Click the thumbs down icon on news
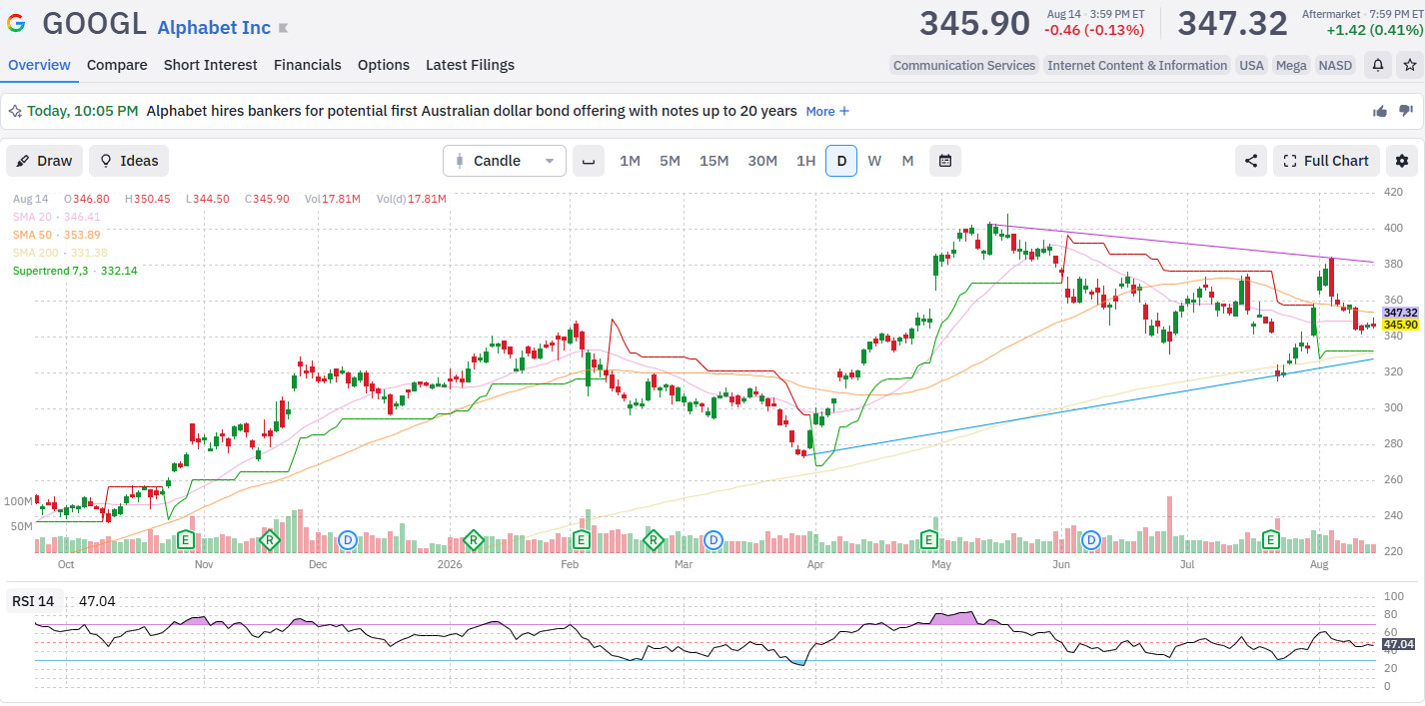The width and height of the screenshot is (1425, 706). click(1405, 111)
